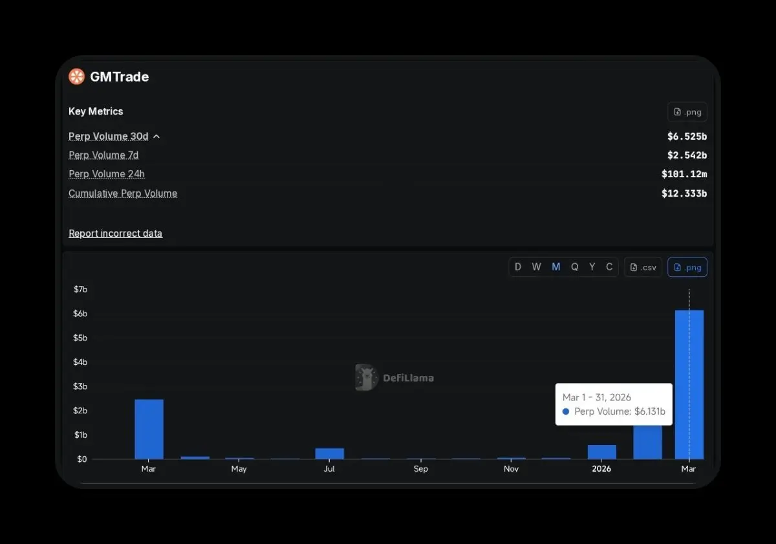Click the March 2025 volume bar
This screenshot has height=544, width=776.
tap(149, 429)
